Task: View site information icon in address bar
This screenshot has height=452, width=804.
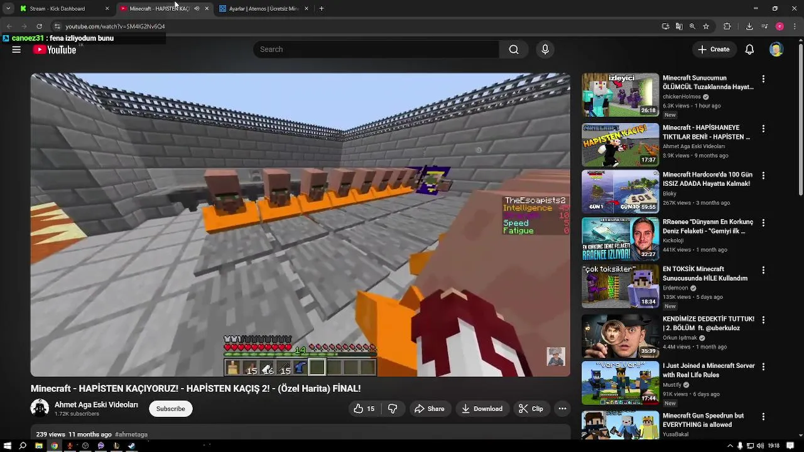Action: point(57,26)
